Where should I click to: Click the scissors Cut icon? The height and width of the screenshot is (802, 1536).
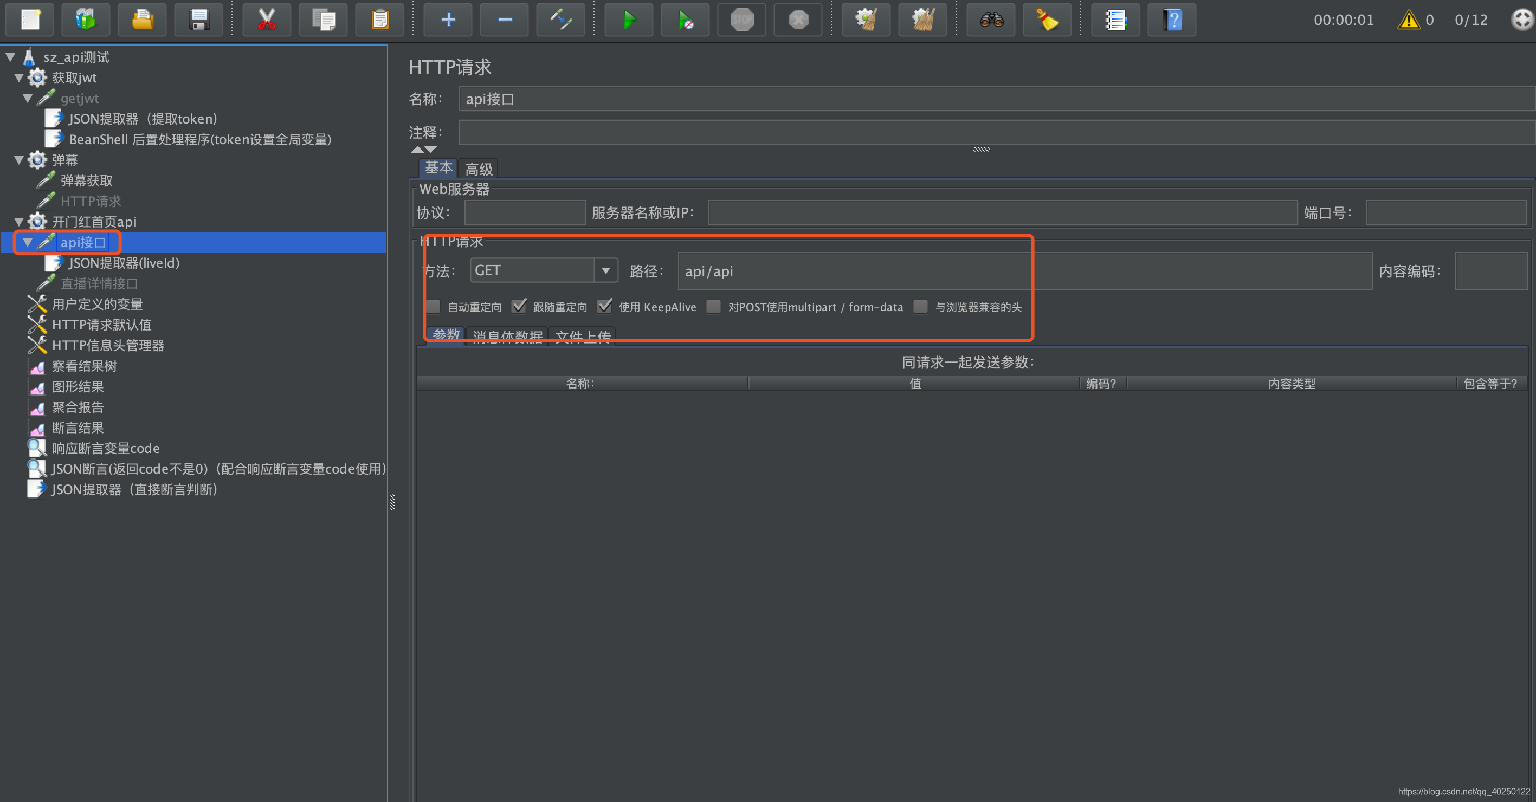[267, 20]
